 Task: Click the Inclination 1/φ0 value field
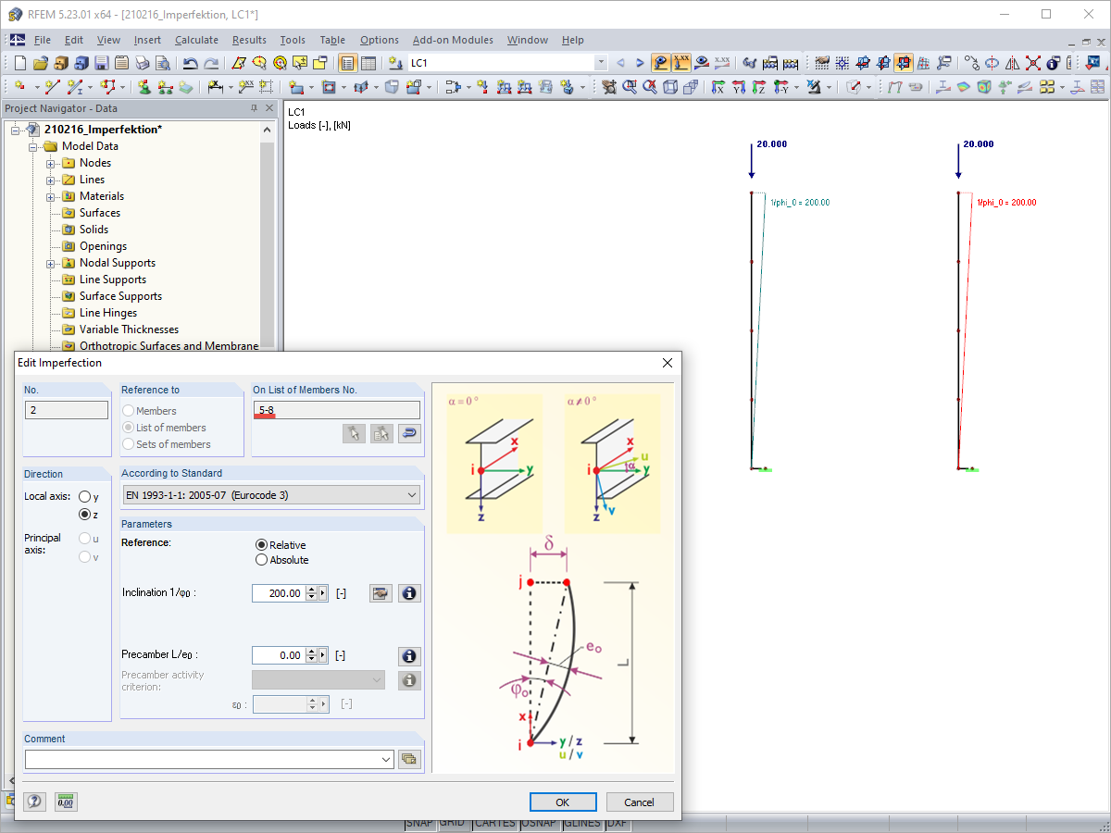(x=278, y=593)
